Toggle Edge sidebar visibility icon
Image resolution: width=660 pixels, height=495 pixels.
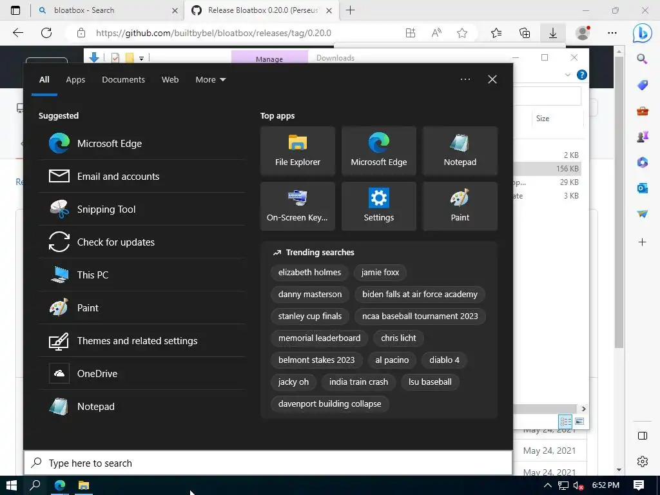tap(643, 436)
